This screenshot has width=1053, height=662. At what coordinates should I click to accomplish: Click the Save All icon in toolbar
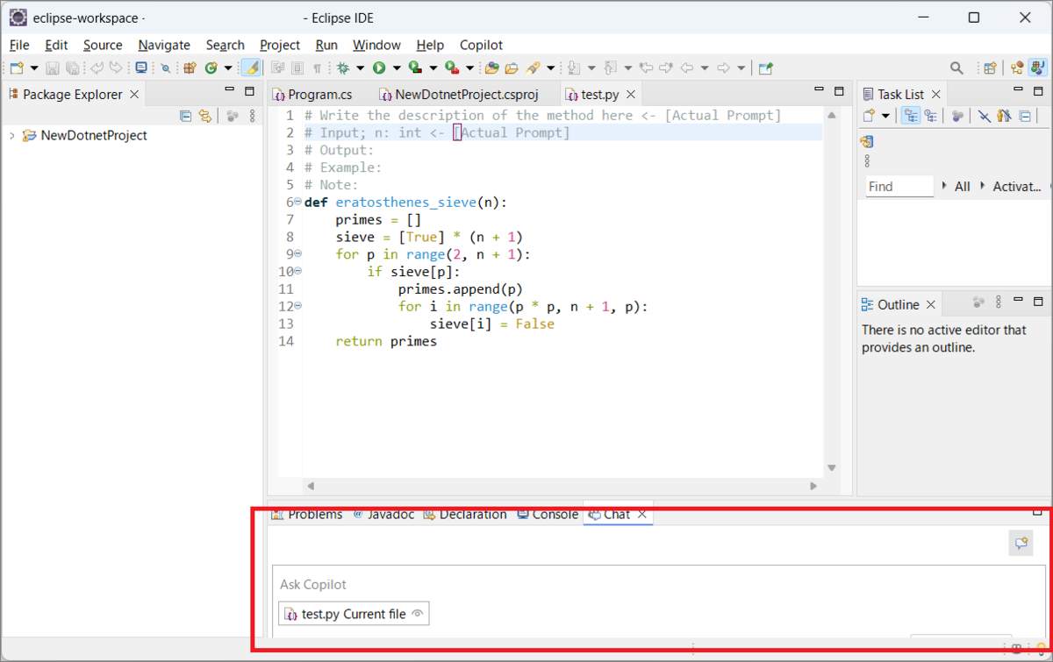coord(71,67)
